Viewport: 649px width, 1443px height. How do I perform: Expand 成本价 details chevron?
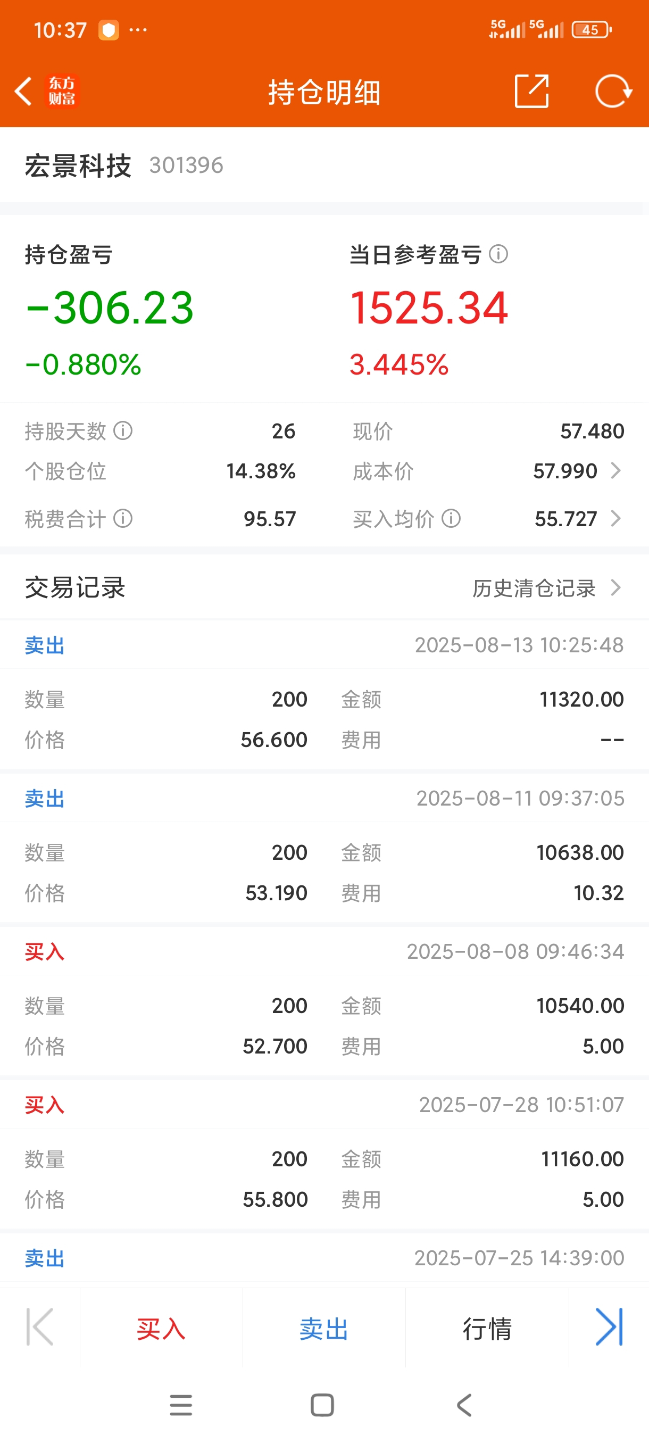tap(616, 471)
